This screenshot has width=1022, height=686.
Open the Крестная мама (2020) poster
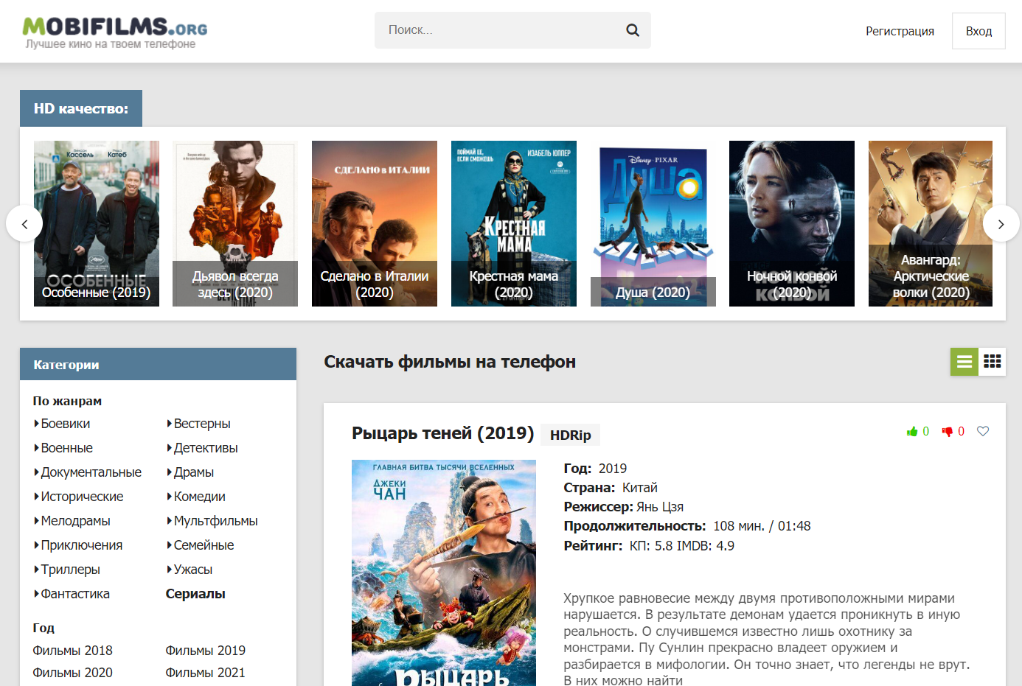click(x=514, y=223)
